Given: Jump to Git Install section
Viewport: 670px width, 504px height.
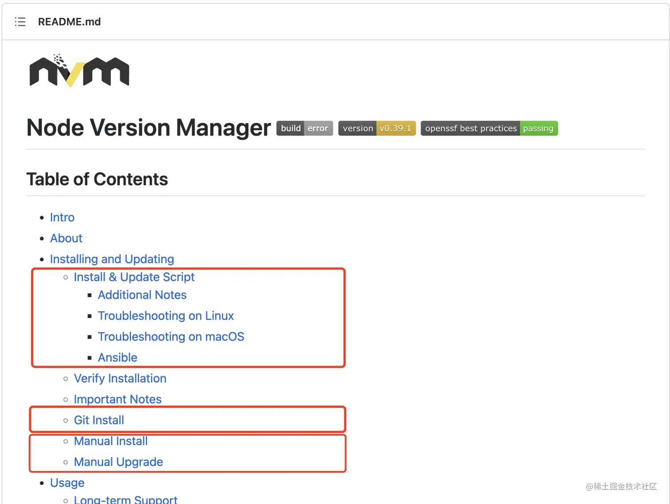Looking at the screenshot, I should [x=99, y=420].
